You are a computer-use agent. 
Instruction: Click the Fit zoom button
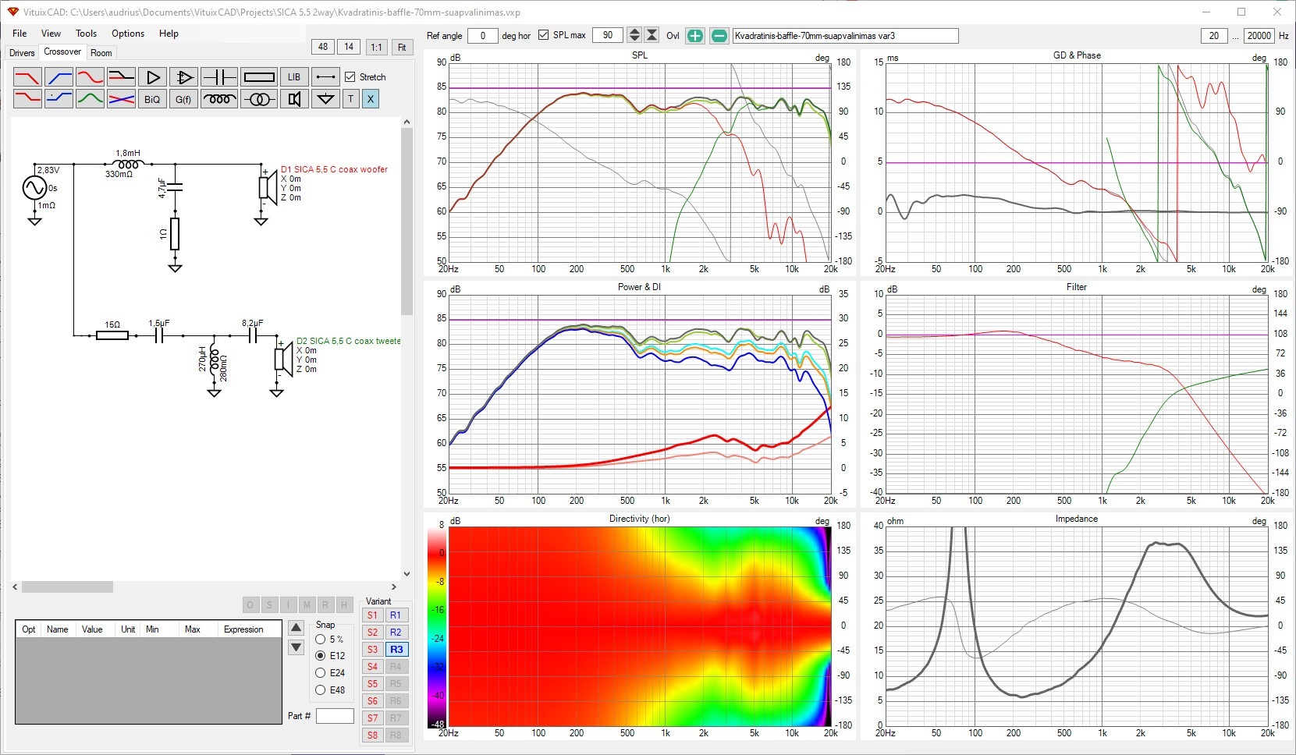coord(402,47)
